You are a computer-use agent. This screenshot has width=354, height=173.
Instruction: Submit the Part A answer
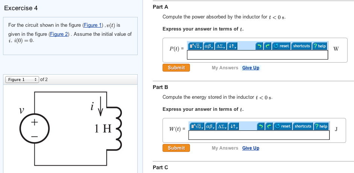176,67
